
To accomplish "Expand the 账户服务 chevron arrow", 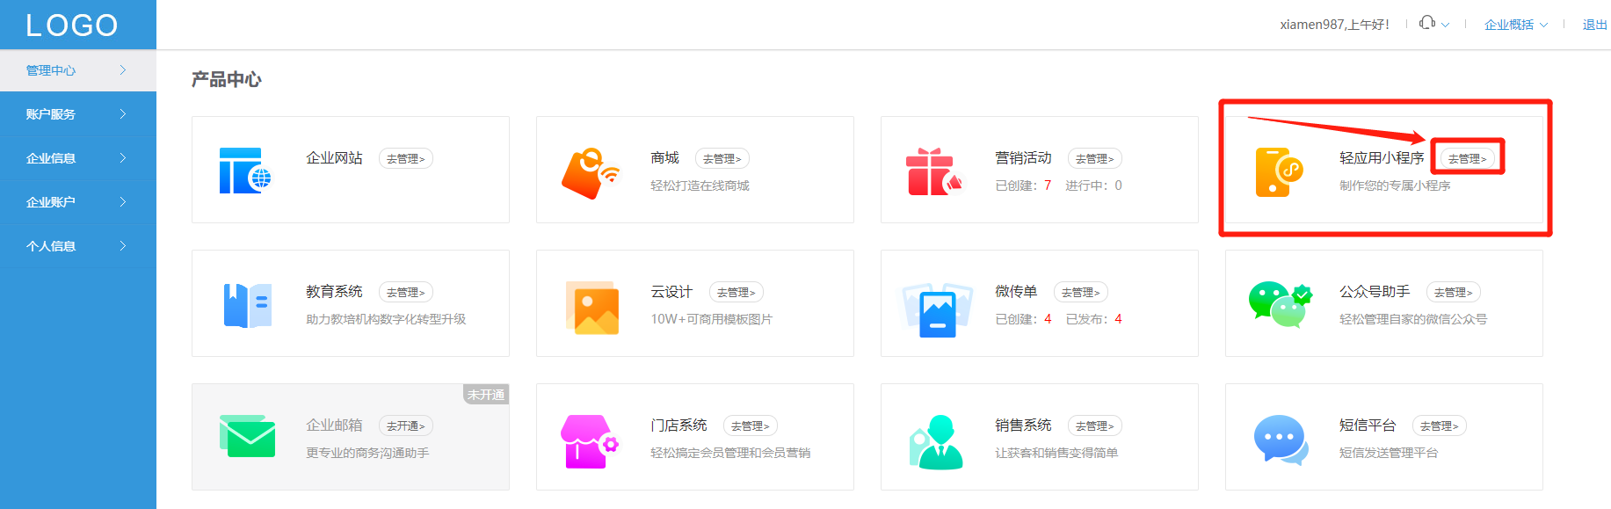I will click(123, 114).
